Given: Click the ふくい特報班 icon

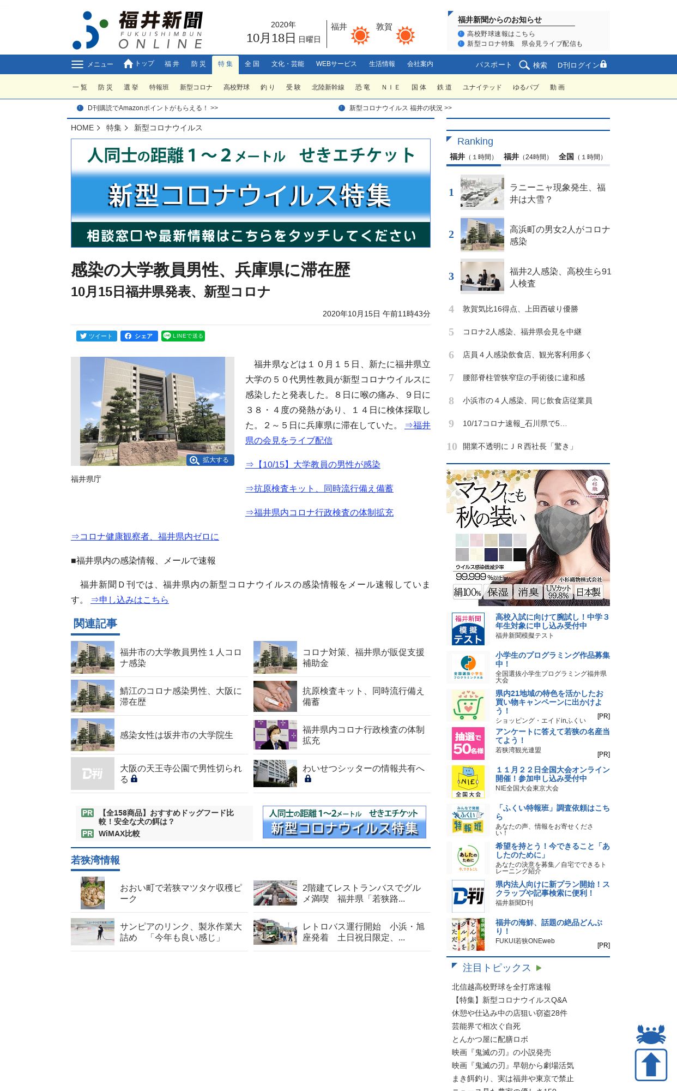Looking at the screenshot, I should [468, 820].
